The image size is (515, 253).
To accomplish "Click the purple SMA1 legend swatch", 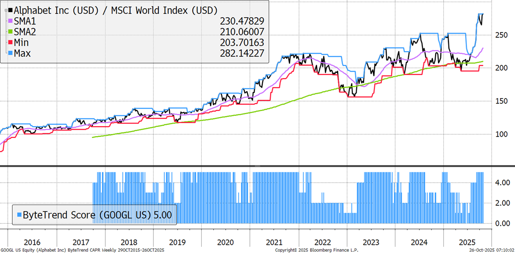I will pyautogui.click(x=10, y=21).
